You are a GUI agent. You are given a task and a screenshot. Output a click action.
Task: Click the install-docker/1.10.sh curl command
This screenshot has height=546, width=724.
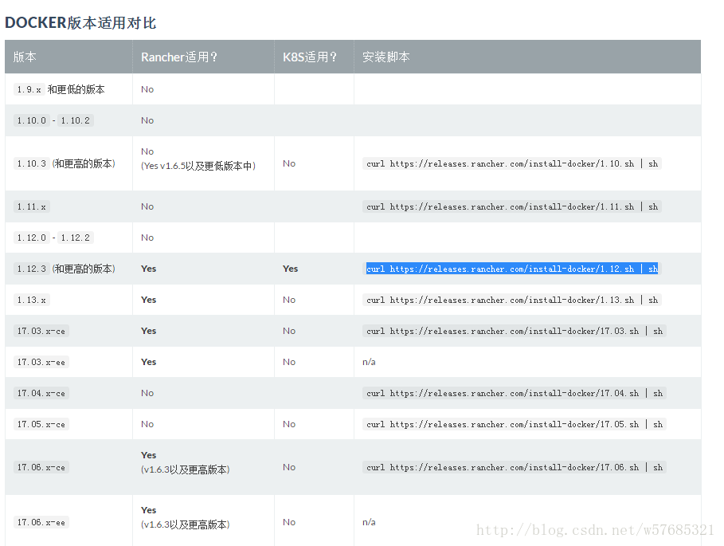click(x=512, y=163)
